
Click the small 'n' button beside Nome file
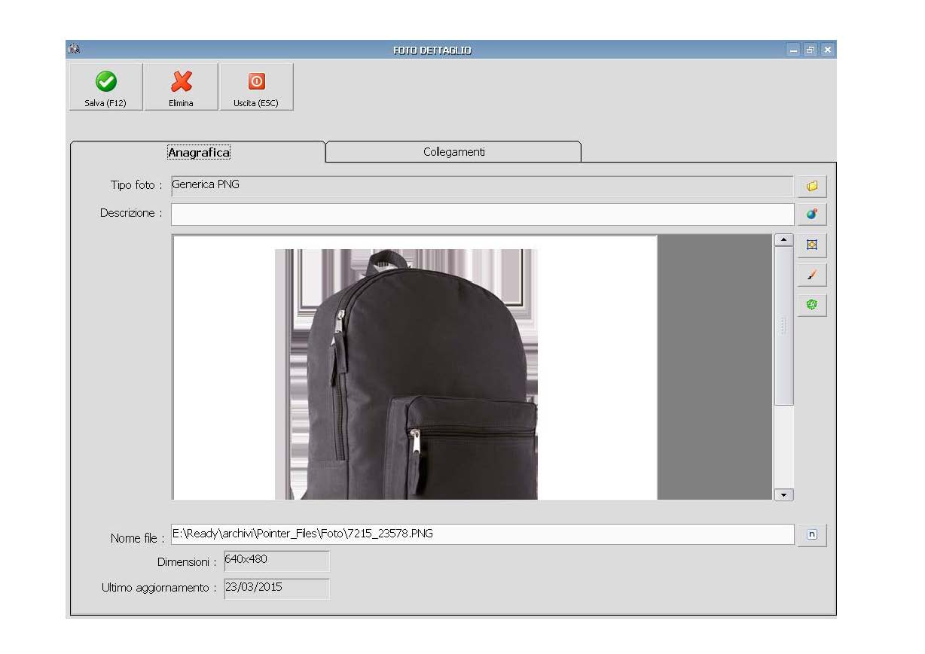coord(812,535)
